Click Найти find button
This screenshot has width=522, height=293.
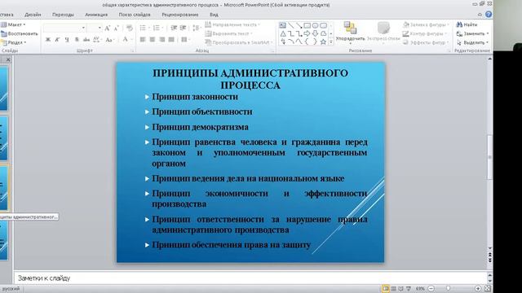click(467, 24)
